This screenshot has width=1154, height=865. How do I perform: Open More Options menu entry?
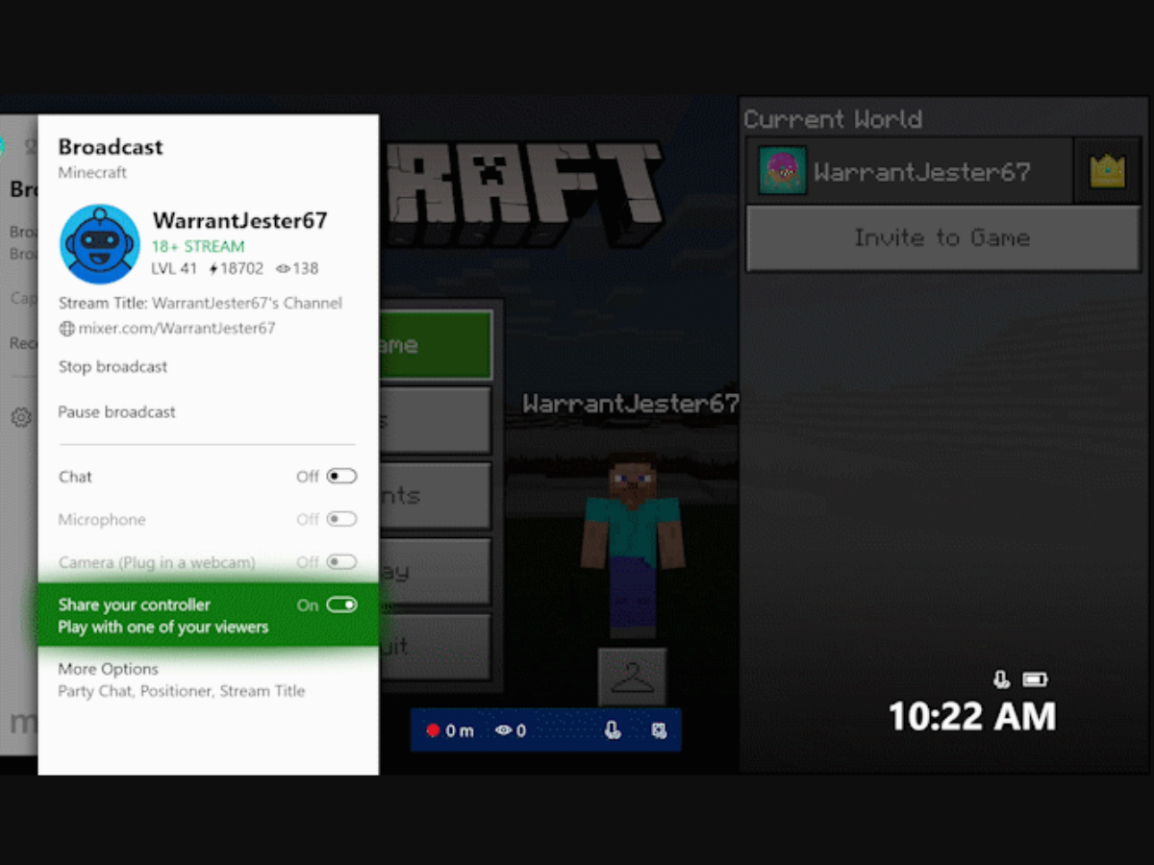[108, 669]
